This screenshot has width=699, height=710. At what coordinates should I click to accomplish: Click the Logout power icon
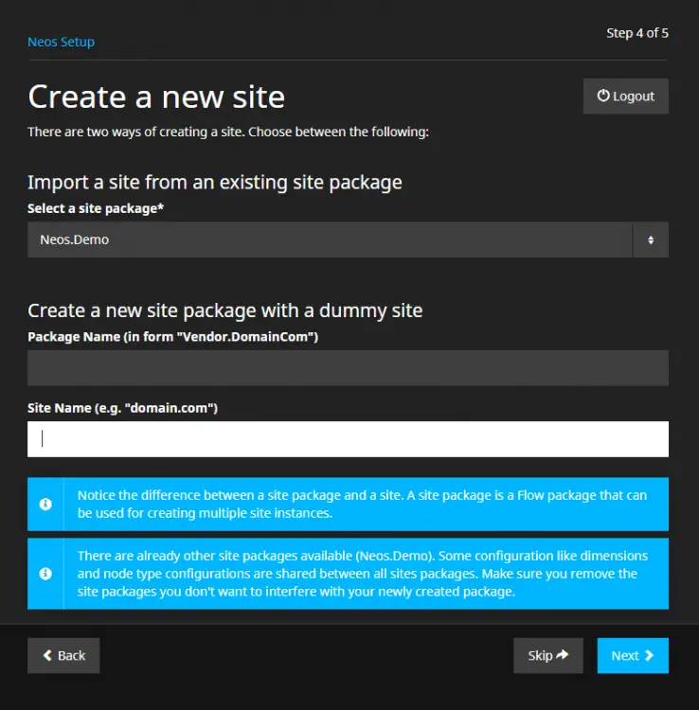pos(603,97)
